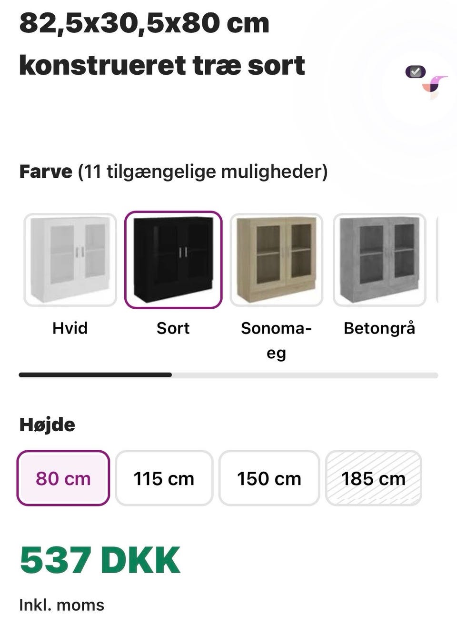Choose the 115 cm height option
Viewport: 457px width, 627px height.
pyautogui.click(x=164, y=478)
